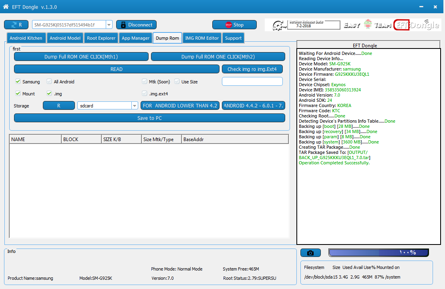Image resolution: width=445 pixels, height=289 pixels.
Task: Refresh the device list with the top R button
Action: pos(16,25)
